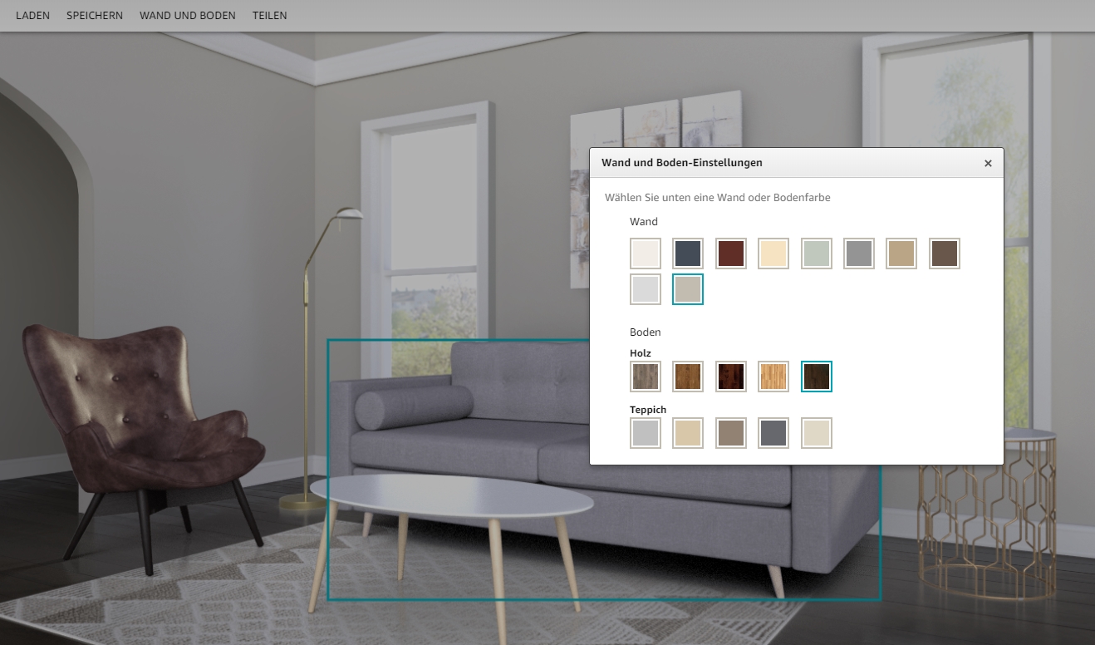Select the medium brown wood floor swatch
The height and width of the screenshot is (645, 1095).
click(688, 377)
